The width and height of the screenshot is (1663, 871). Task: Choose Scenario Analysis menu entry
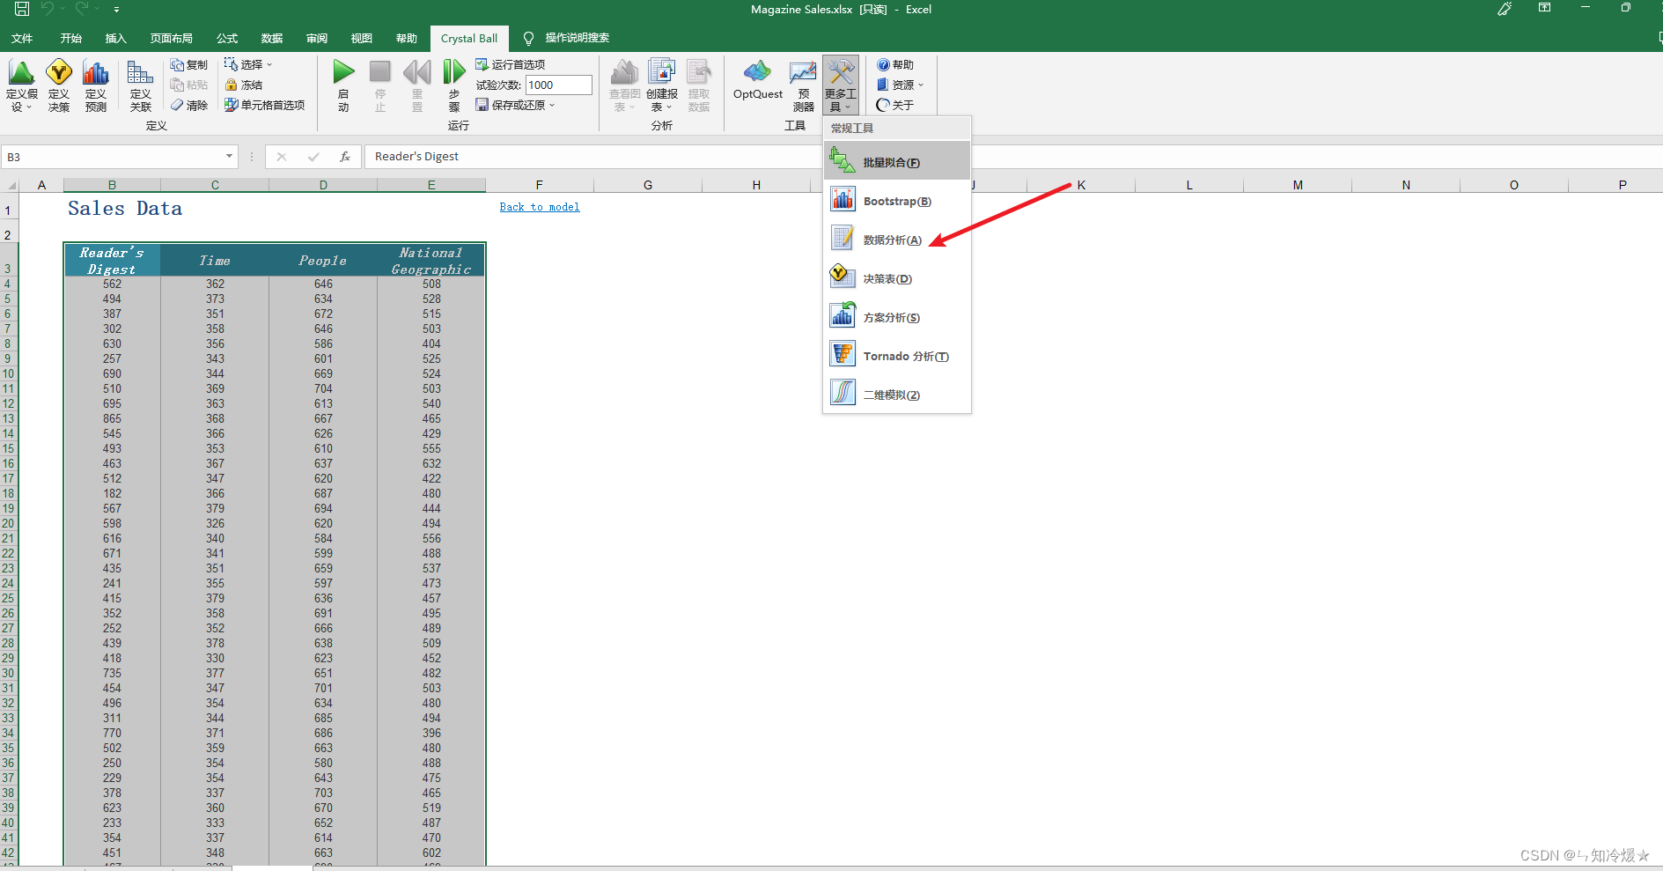(x=897, y=317)
